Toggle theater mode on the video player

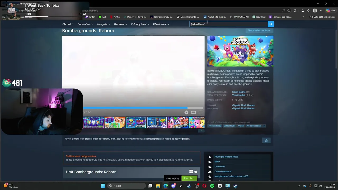(193, 112)
